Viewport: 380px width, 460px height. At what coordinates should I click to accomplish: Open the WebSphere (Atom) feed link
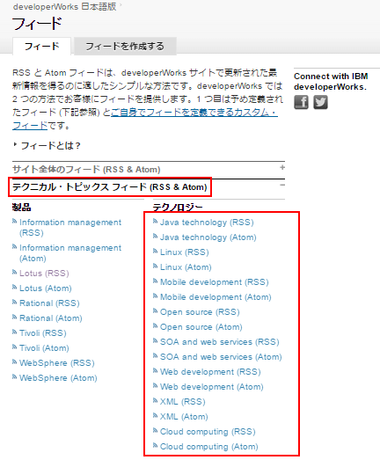click(x=58, y=378)
